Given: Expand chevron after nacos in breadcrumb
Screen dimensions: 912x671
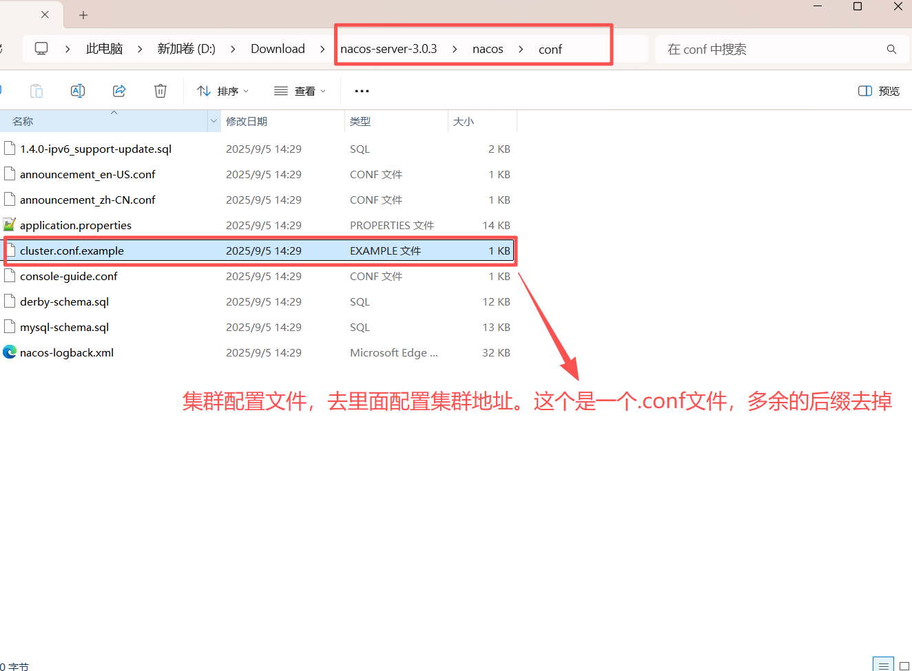Looking at the screenshot, I should click(521, 49).
